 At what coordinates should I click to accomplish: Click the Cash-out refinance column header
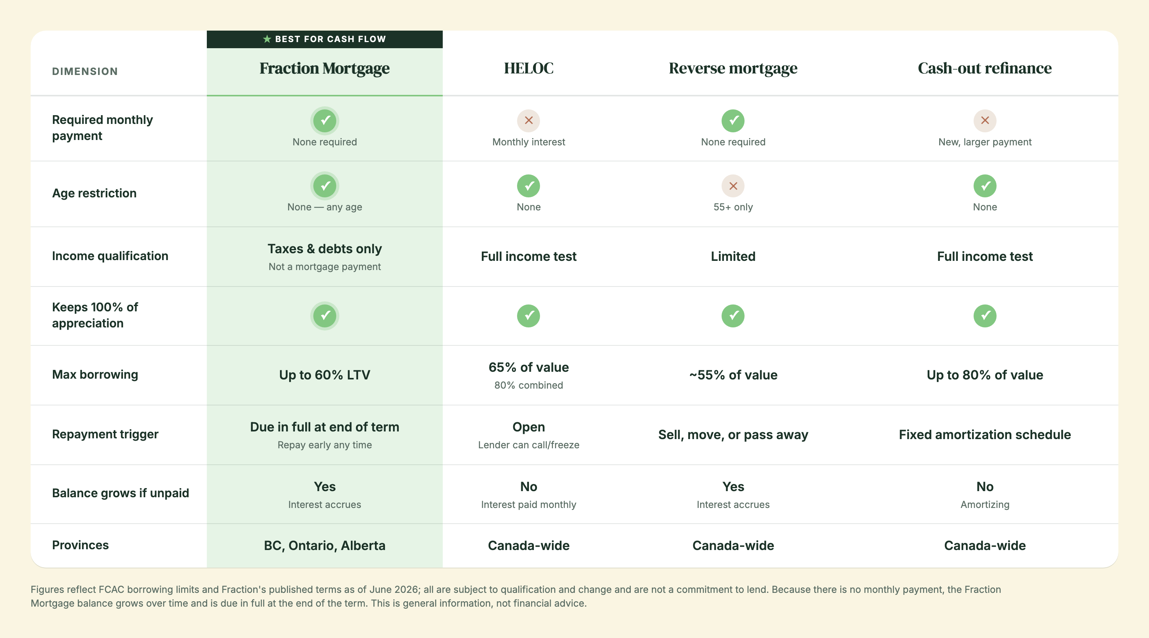(x=985, y=68)
